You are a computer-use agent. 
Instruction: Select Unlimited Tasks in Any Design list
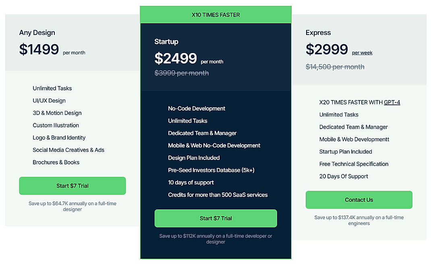click(x=52, y=88)
